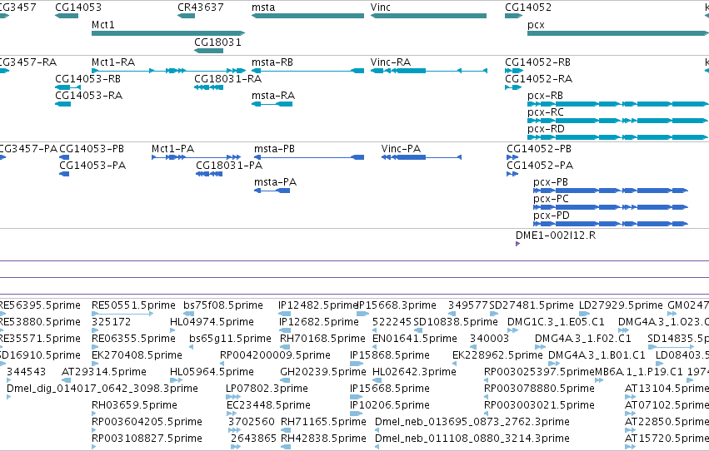Click the RP003108827.5prime label
The image size is (709, 451).
147,439
